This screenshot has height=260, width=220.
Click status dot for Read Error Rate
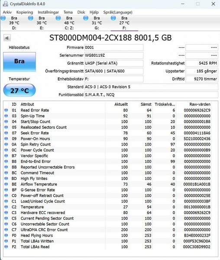pyautogui.click(x=6, y=110)
